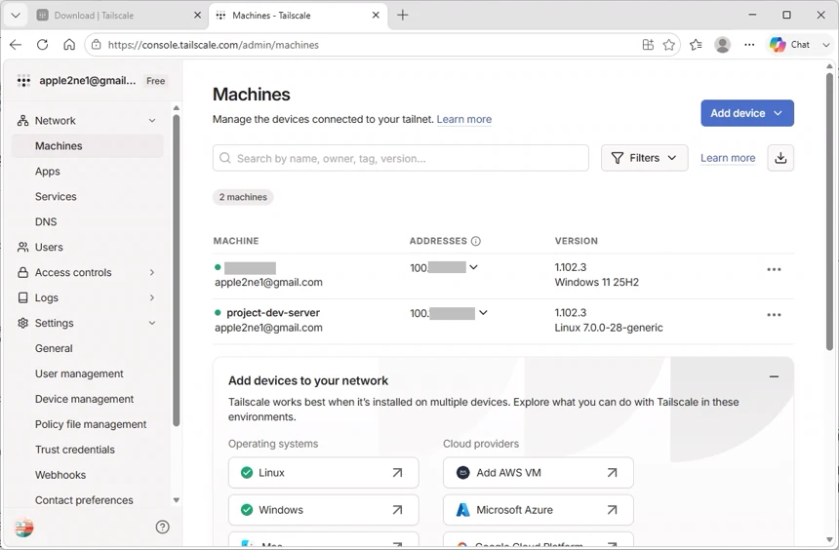Open options menu for project-dev-server
Image resolution: width=839 pixels, height=550 pixels.
(774, 315)
